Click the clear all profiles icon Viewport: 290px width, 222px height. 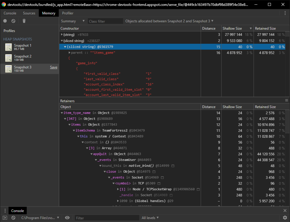pos(13,21)
